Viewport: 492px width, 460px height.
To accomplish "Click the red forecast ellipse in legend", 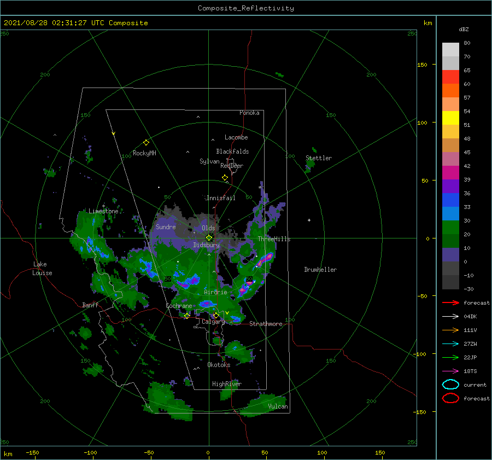I will tap(450, 398).
